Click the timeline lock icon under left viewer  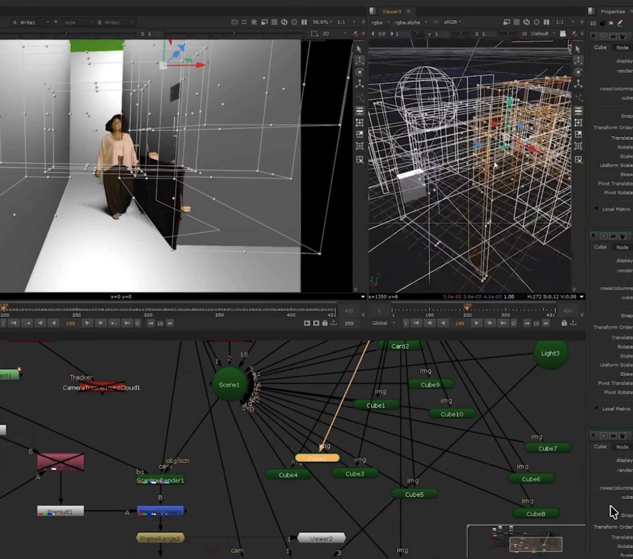(x=325, y=323)
